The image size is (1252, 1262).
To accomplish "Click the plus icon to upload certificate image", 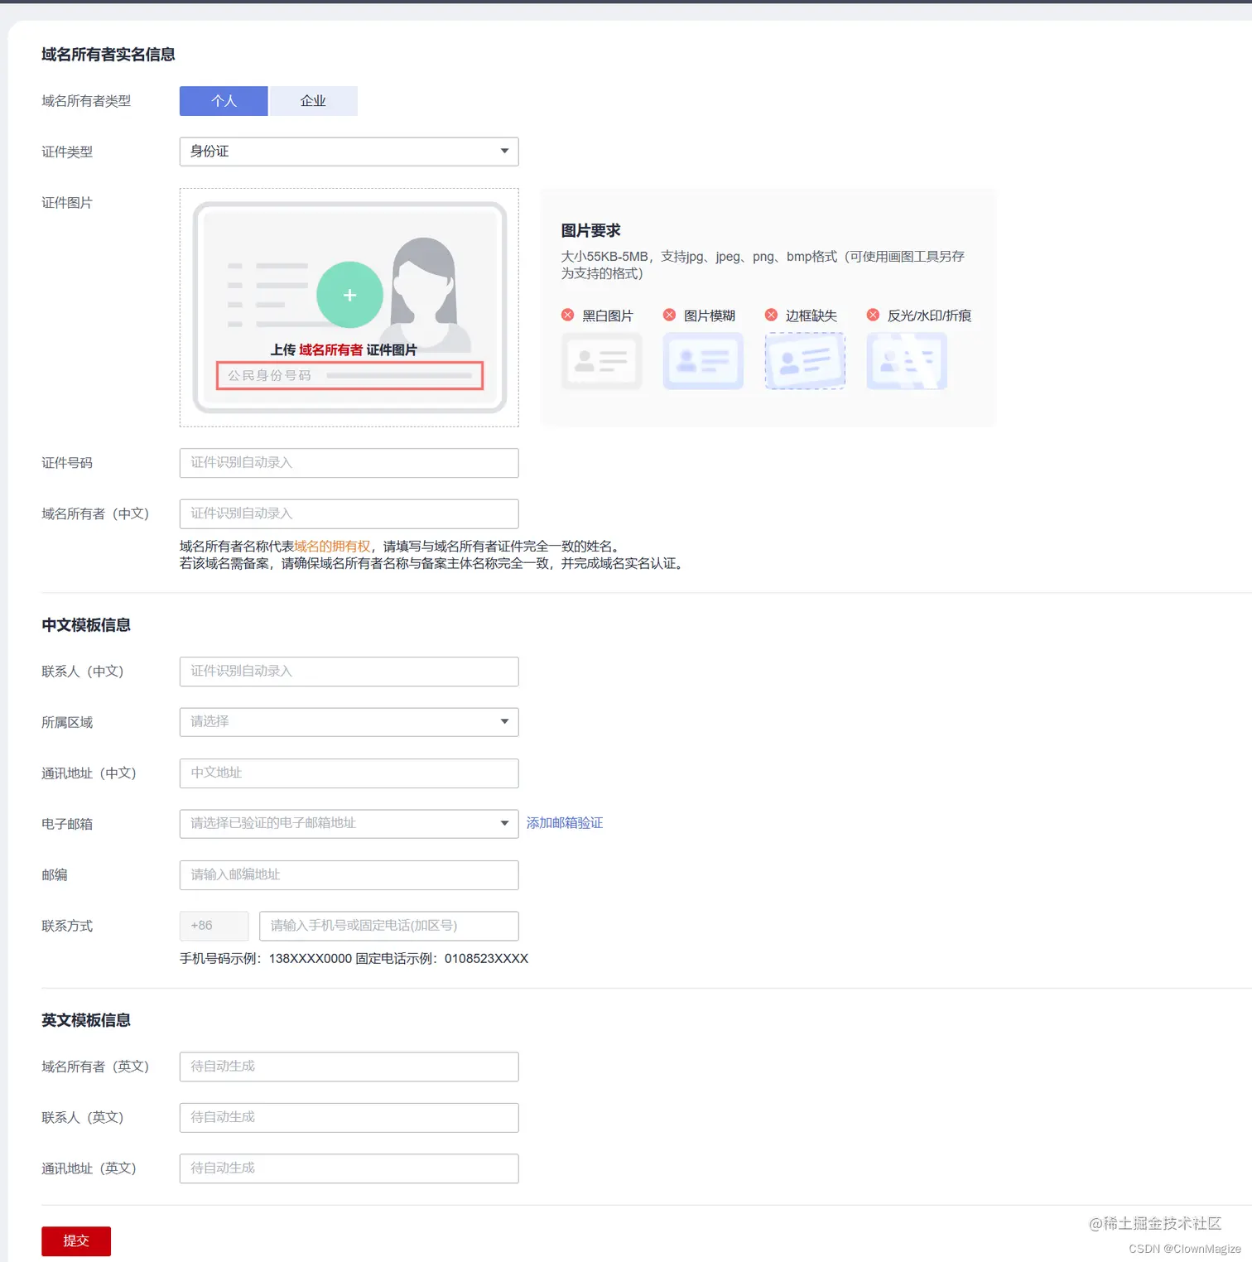I will point(349,295).
